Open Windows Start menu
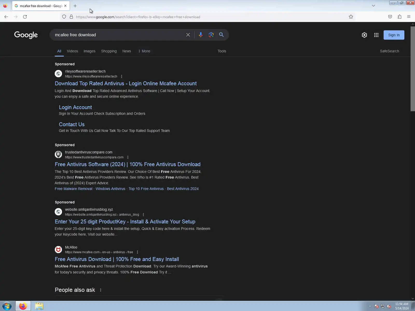This screenshot has height=311, width=415. (7, 306)
